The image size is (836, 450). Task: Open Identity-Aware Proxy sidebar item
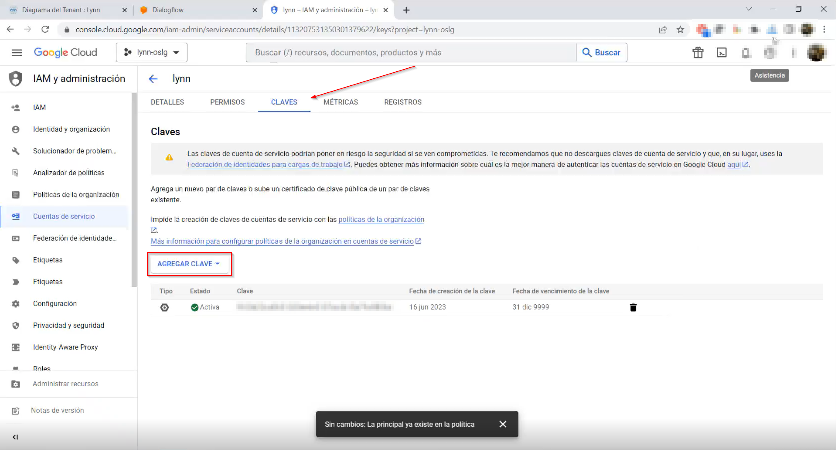click(x=64, y=347)
